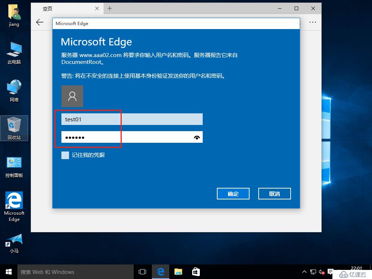Screen dimensions: 372x279
Task: Select the 控制面板 desktop icon
Action: (x=14, y=167)
